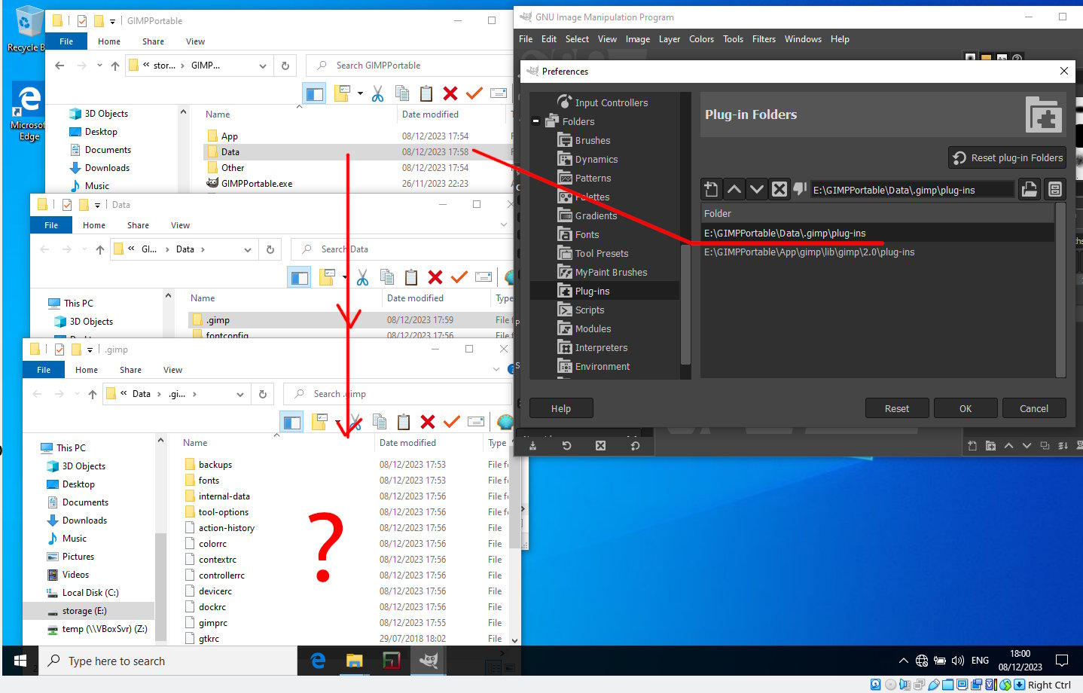This screenshot has width=1083, height=693.
Task: Select Fonts in Preferences folder tree
Action: (587, 234)
